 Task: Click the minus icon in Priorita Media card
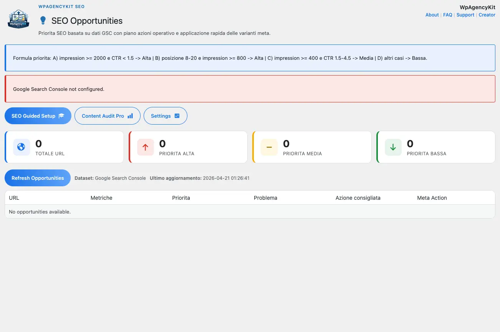pos(269,147)
